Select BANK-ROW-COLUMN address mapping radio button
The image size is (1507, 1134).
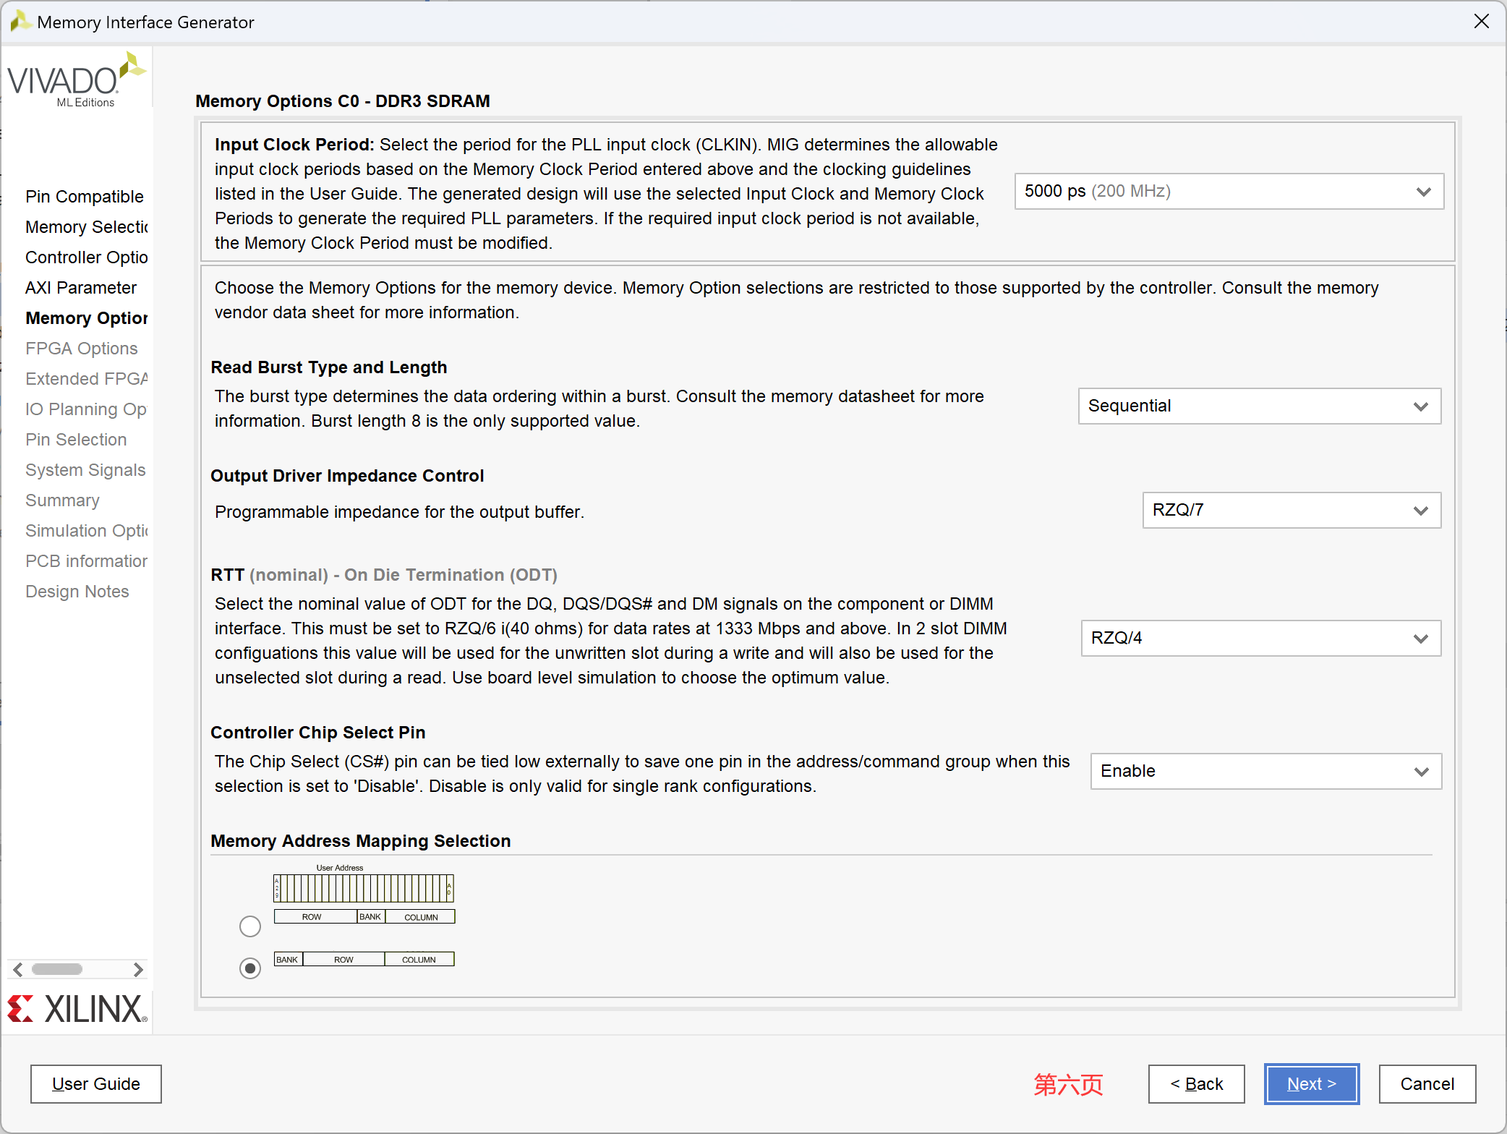coord(249,968)
